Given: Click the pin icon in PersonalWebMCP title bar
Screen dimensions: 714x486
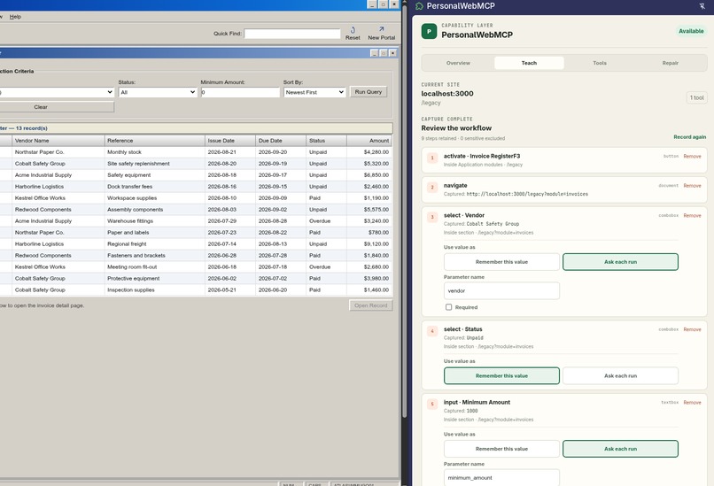Looking at the screenshot, I should point(702,6).
